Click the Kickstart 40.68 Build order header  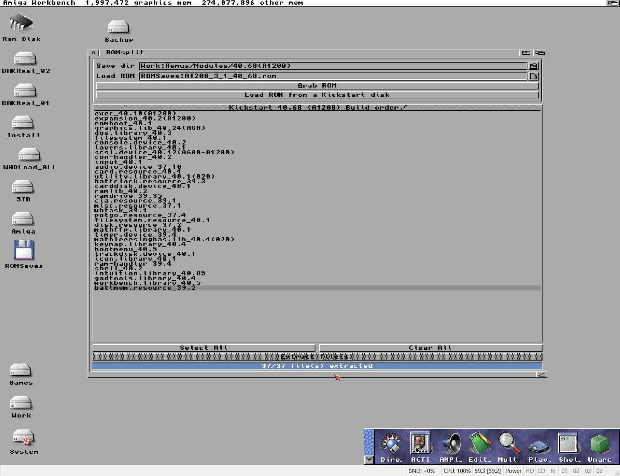coord(317,108)
